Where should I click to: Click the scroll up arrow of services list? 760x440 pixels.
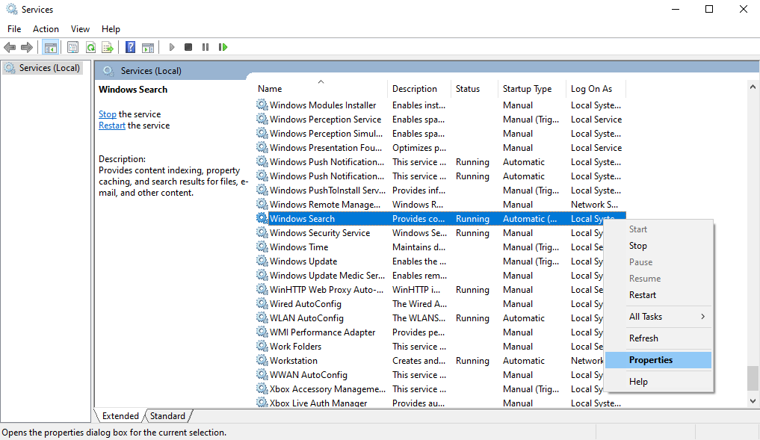pos(753,87)
